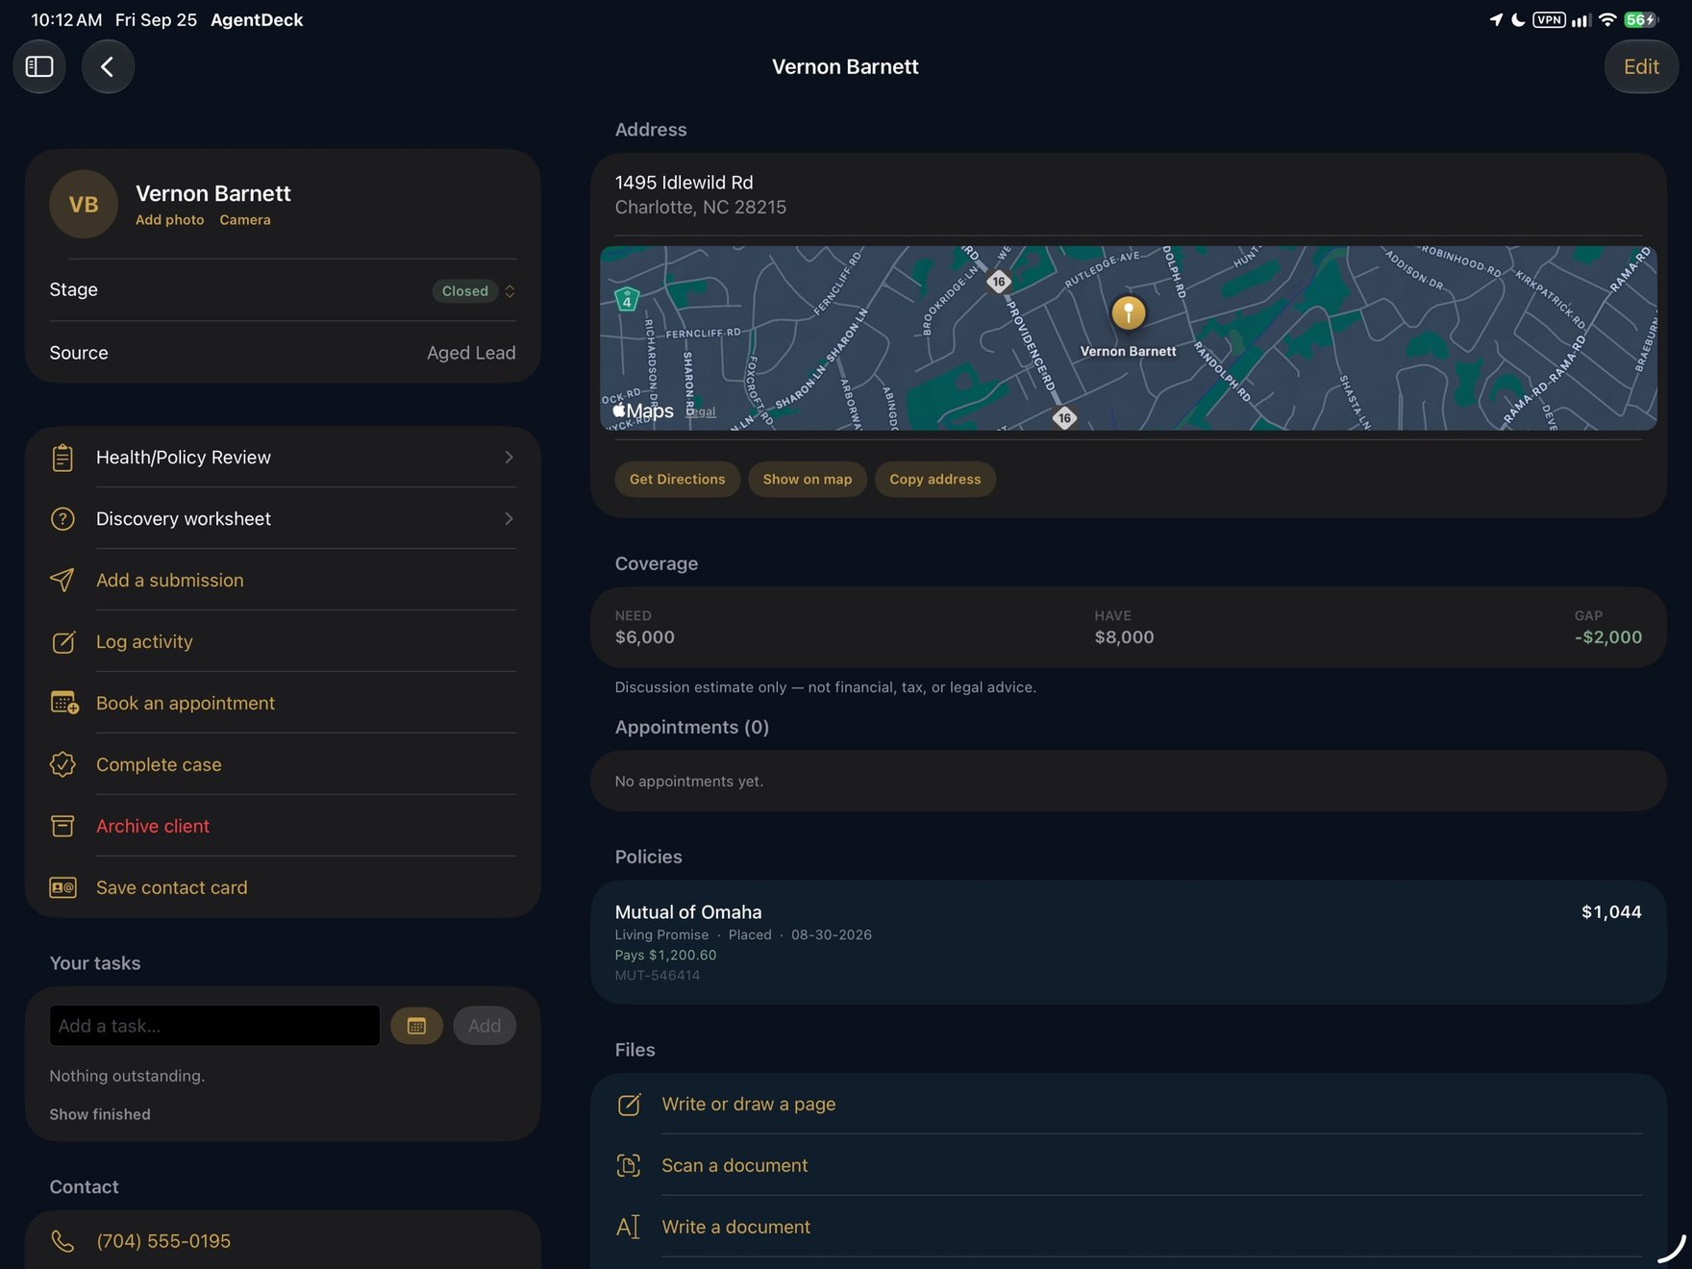Image resolution: width=1692 pixels, height=1269 pixels.
Task: Click Discovery worksheet question-mark icon
Action: [62, 519]
